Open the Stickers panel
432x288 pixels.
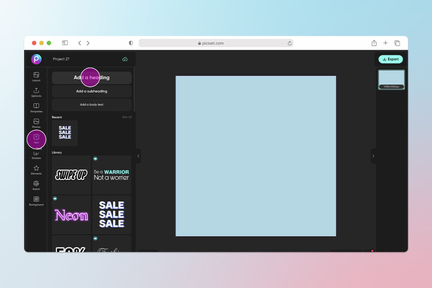click(36, 155)
